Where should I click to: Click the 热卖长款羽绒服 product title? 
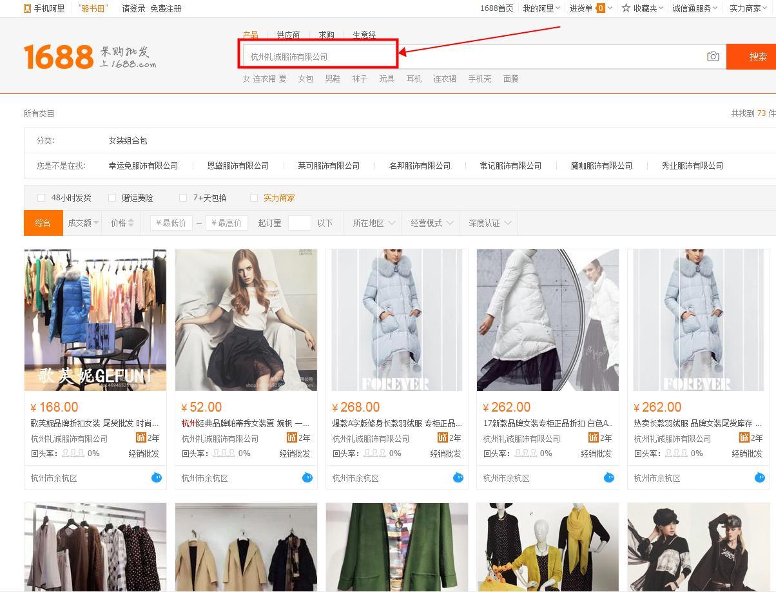point(698,423)
